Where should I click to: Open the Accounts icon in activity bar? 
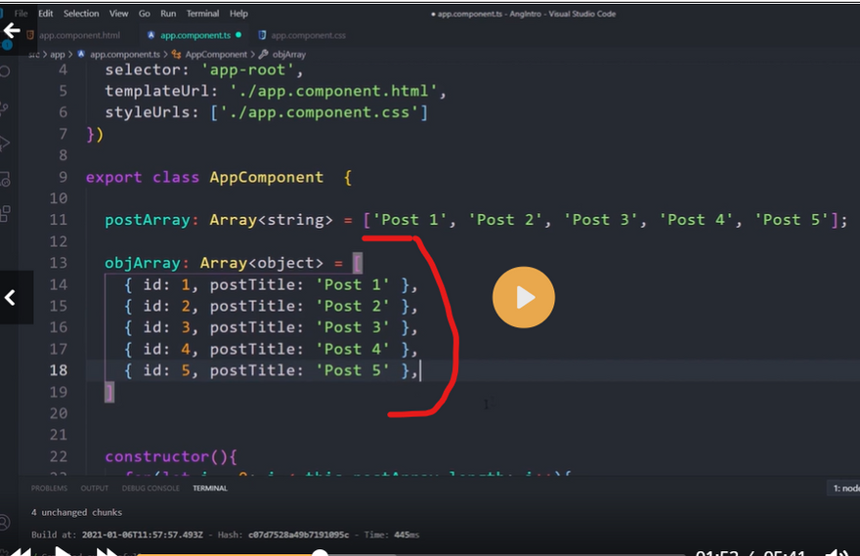tap(6, 521)
